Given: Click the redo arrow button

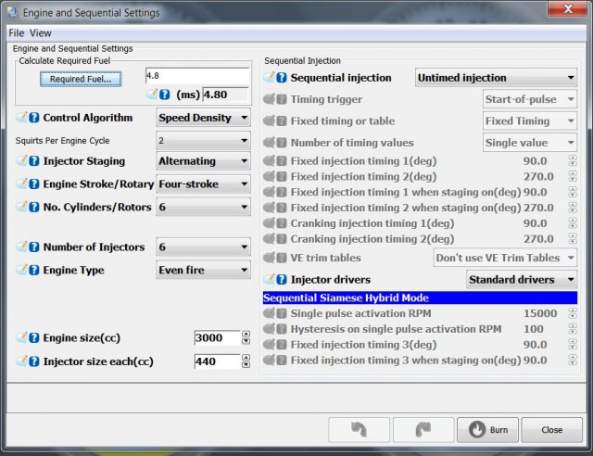Looking at the screenshot, I should coord(423,430).
